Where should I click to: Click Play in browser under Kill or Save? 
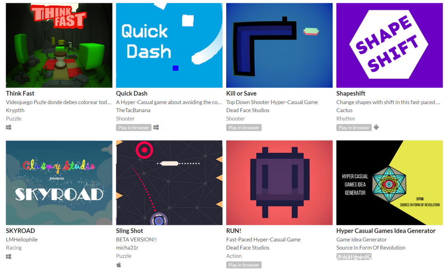coord(244,127)
